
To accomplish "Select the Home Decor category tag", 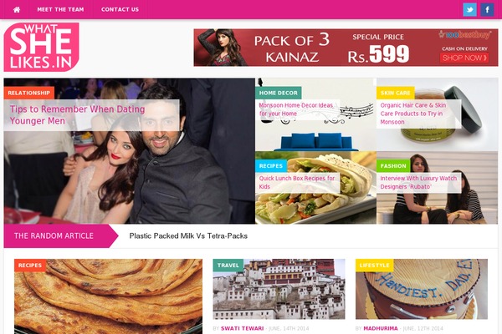I will point(279,93).
